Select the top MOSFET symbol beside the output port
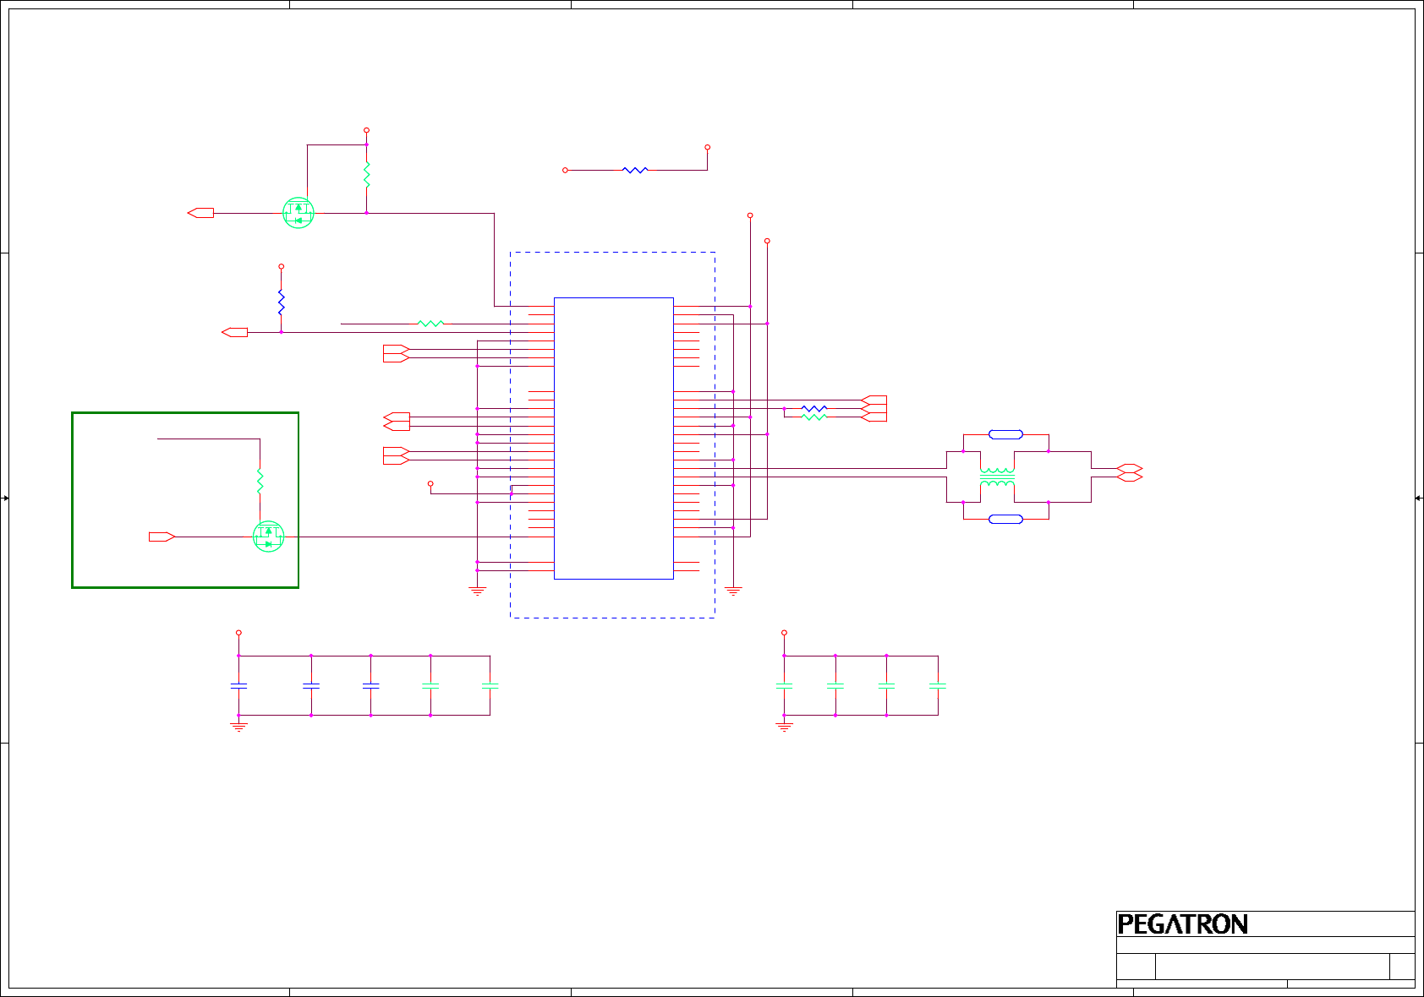Viewport: 1424px width, 997px height. pos(298,213)
